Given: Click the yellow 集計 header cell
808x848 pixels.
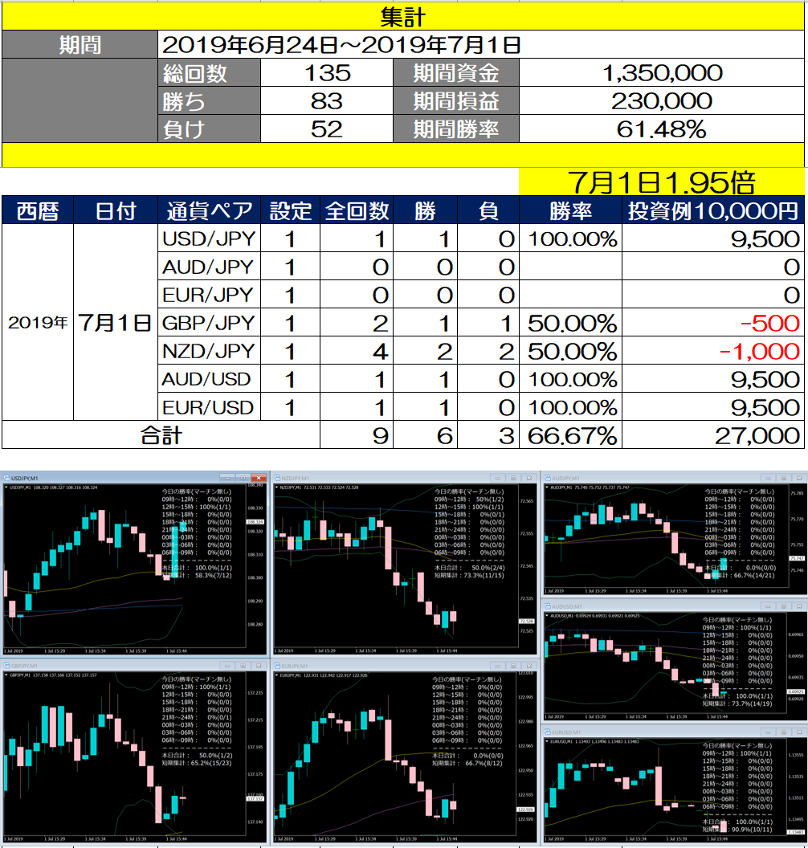Looking at the screenshot, I should tap(403, 16).
